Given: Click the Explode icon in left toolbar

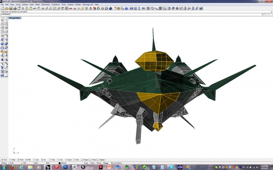Looking at the screenshot, I should pos(6,52).
